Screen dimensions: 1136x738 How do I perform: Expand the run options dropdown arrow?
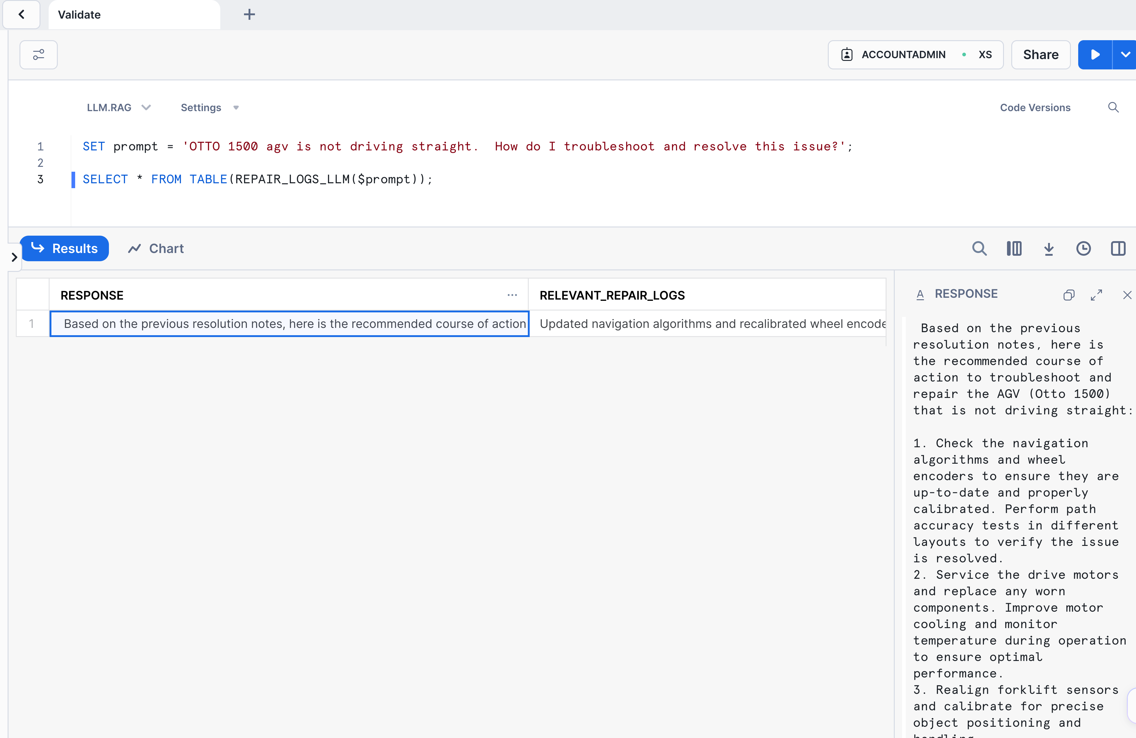(1124, 55)
